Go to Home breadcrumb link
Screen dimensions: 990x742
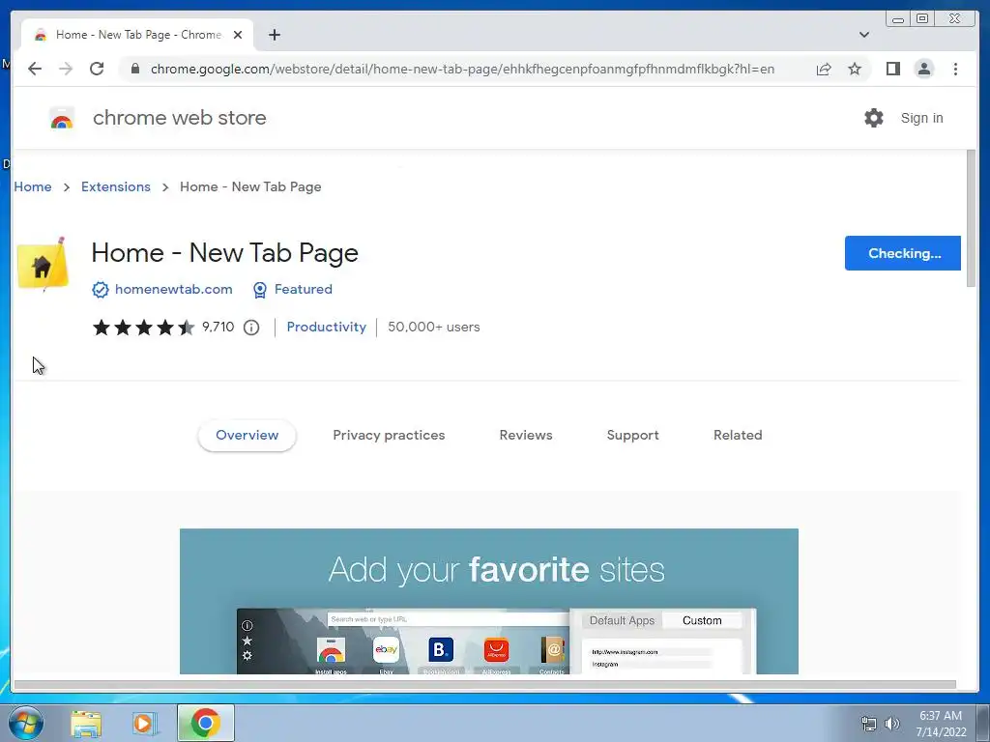(33, 186)
